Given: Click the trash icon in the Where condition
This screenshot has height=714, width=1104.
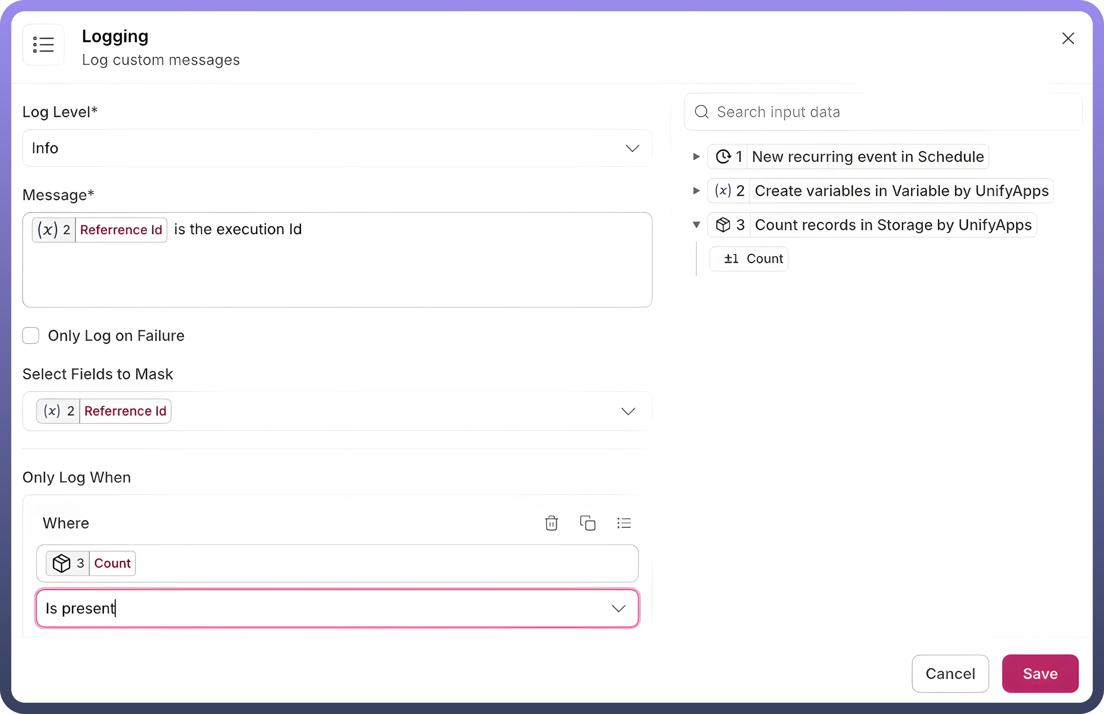Looking at the screenshot, I should click(551, 523).
